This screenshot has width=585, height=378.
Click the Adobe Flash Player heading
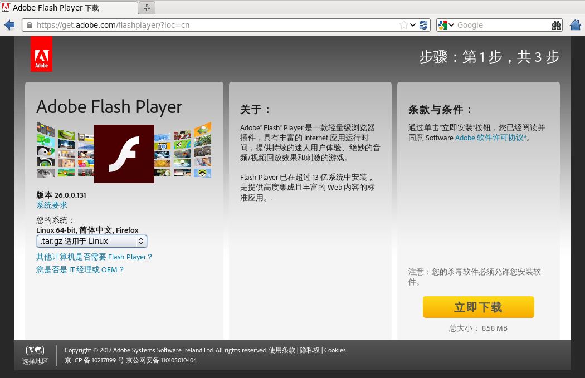[x=109, y=107]
